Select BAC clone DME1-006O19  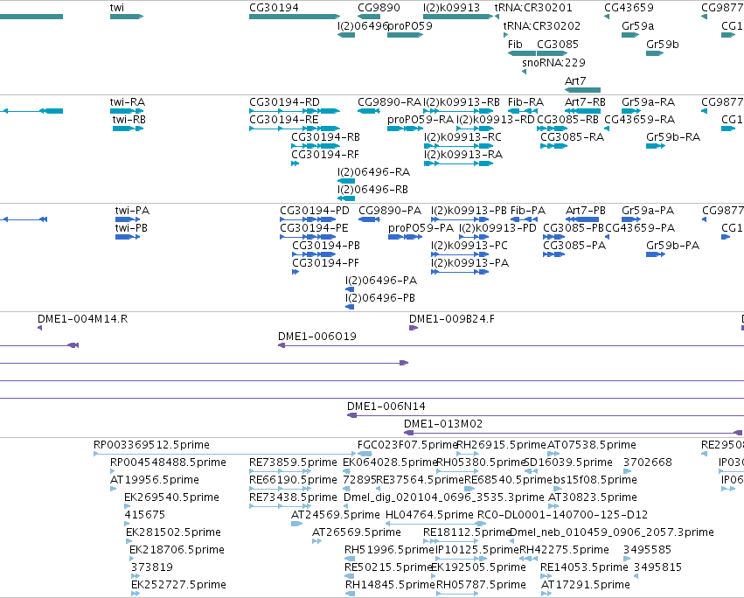[x=511, y=346]
